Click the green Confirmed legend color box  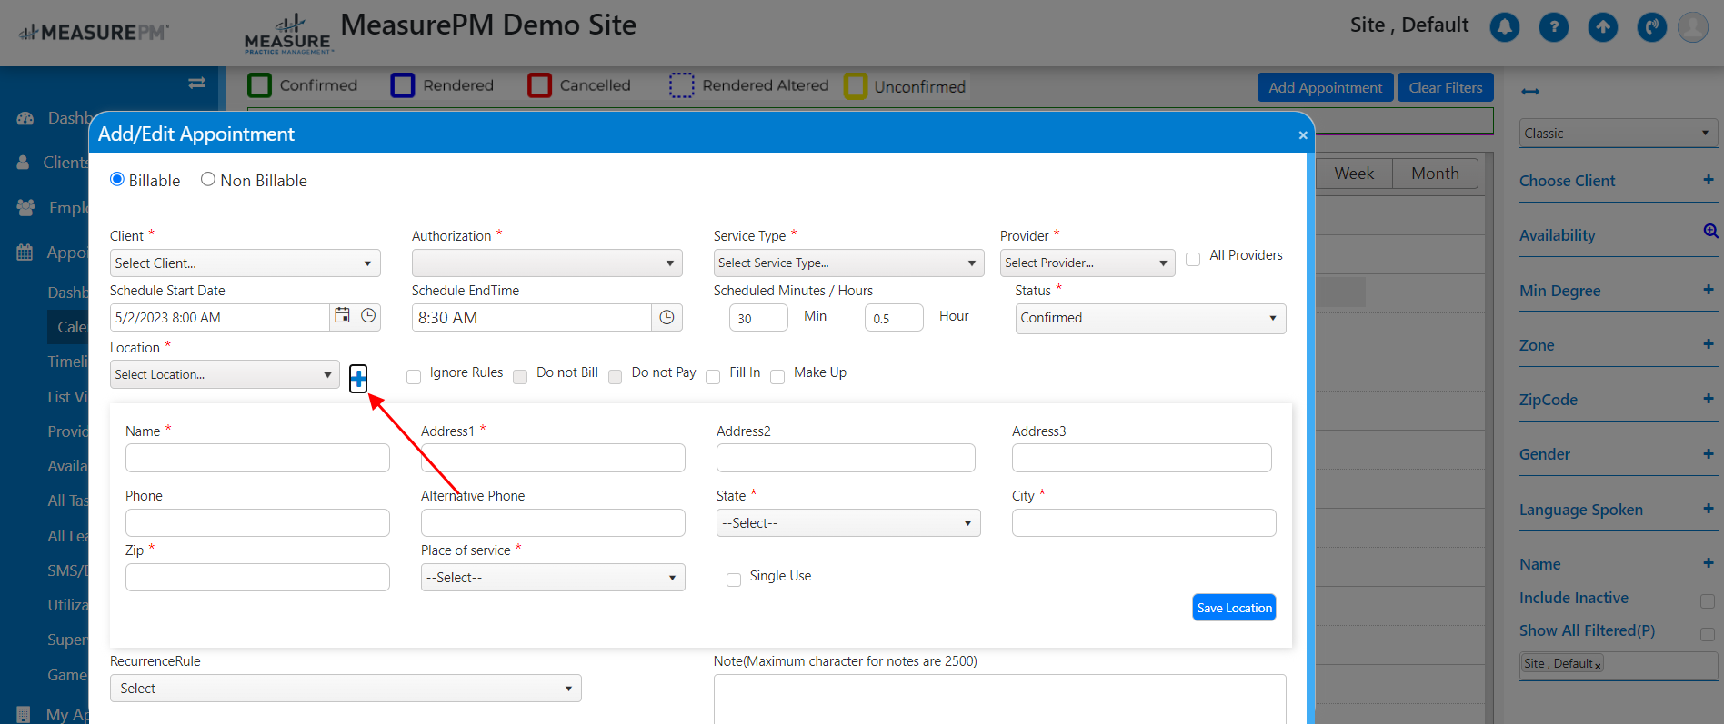pyautogui.click(x=260, y=85)
